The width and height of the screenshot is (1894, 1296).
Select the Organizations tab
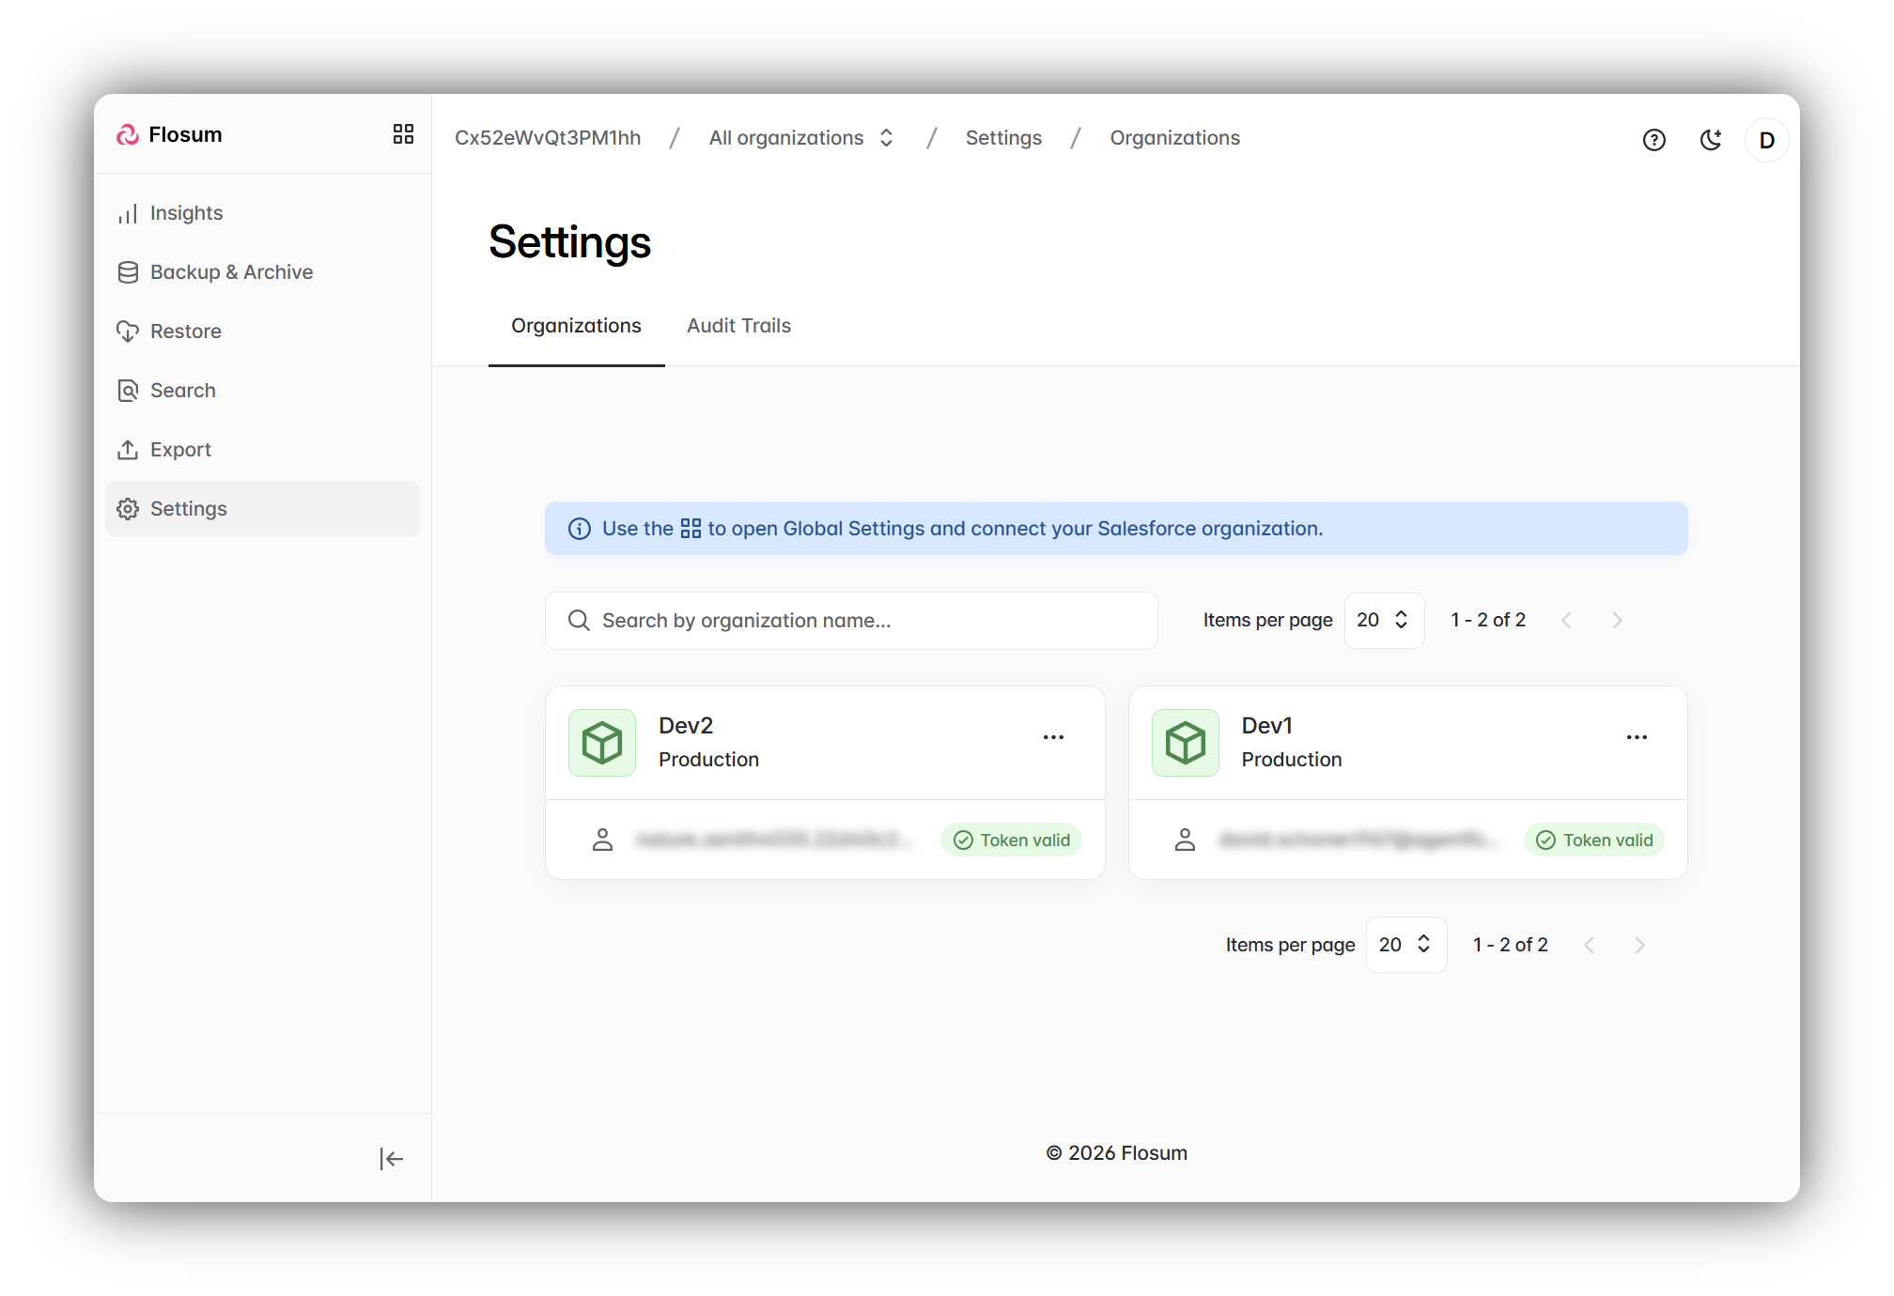pos(576,326)
